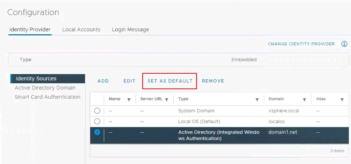Screen dimensions: 351x164
Task: Click the Set As Default button
Action: (x=170, y=81)
